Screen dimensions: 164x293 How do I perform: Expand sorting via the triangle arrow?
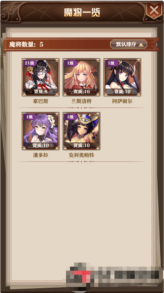tap(141, 45)
